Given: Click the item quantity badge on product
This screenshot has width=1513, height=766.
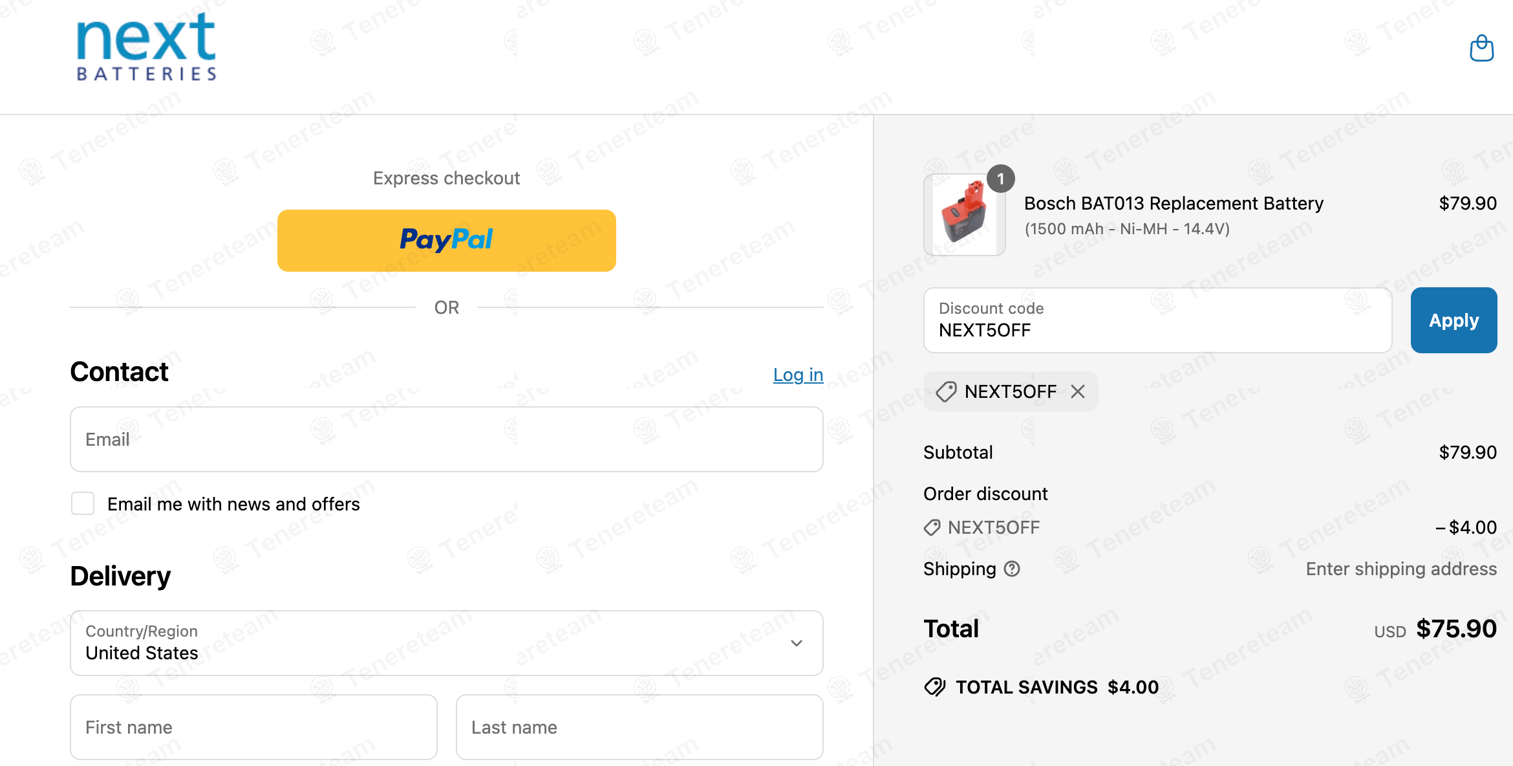Looking at the screenshot, I should coord(1000,179).
